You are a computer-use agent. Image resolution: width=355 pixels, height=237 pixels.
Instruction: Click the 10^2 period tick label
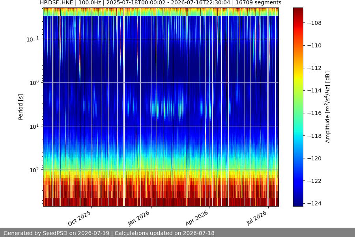(34, 170)
